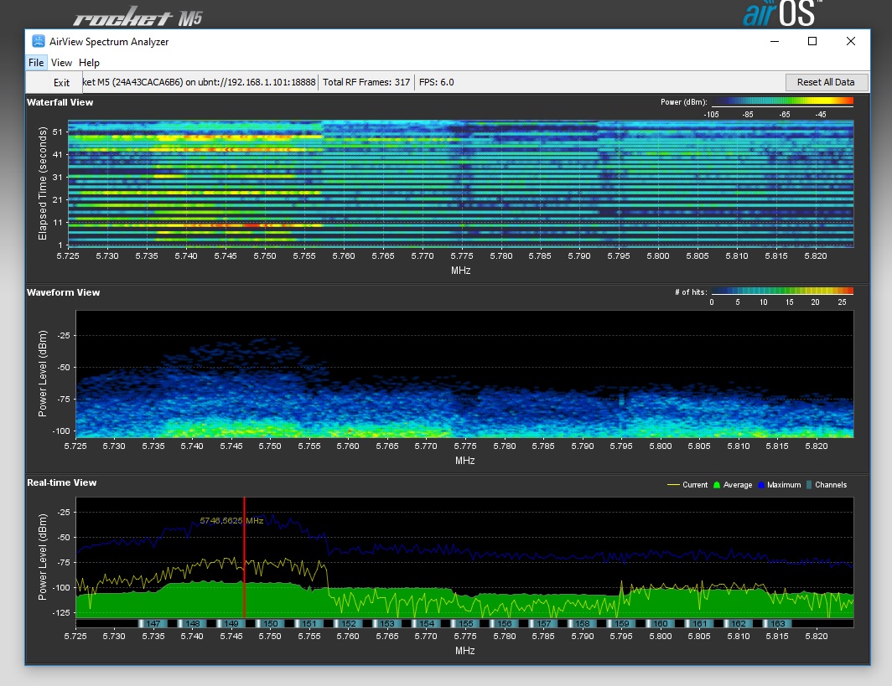Image resolution: width=892 pixels, height=686 pixels.
Task: Click the red frequency marker line
Action: 244,557
